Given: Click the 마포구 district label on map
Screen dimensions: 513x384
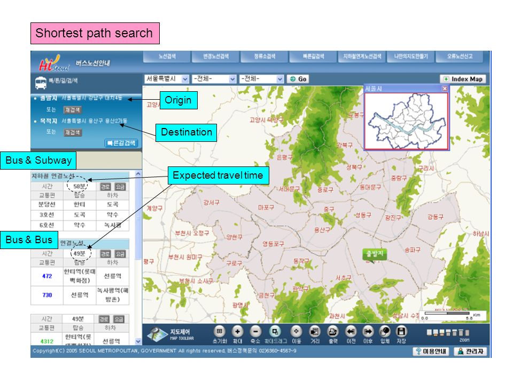Looking at the screenshot, I should coord(266,207).
